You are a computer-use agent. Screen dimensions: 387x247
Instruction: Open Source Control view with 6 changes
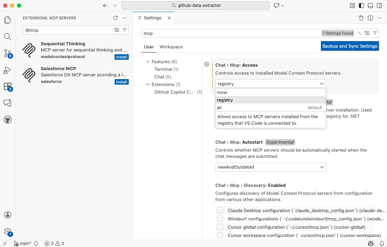8,53
